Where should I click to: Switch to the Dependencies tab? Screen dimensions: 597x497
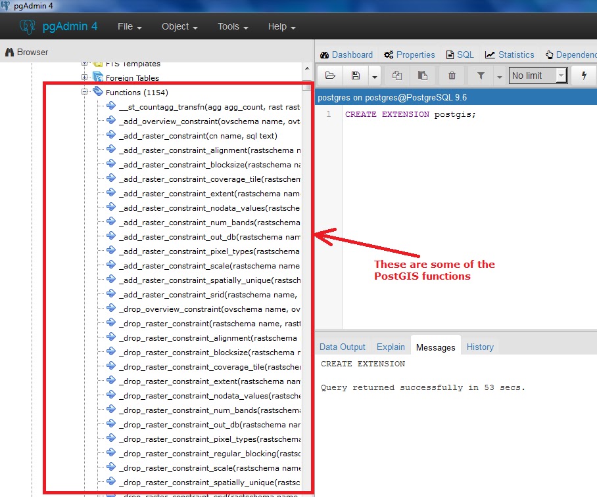pos(571,54)
